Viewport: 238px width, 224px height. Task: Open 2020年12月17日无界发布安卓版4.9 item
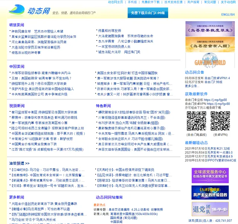coord(209,156)
